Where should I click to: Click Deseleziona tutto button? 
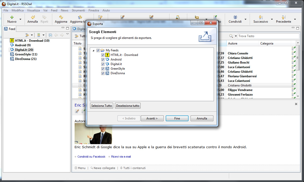128,106
